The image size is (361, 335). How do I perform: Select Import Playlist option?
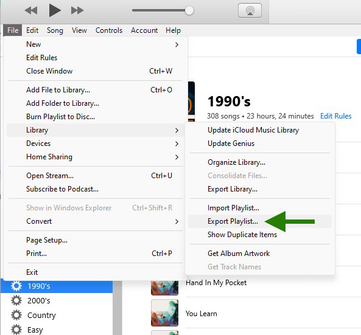coord(260,208)
